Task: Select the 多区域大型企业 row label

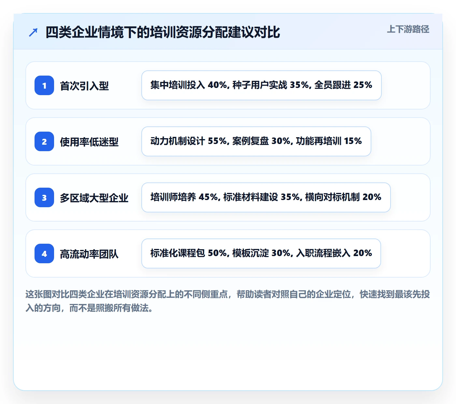Action: tap(94, 198)
